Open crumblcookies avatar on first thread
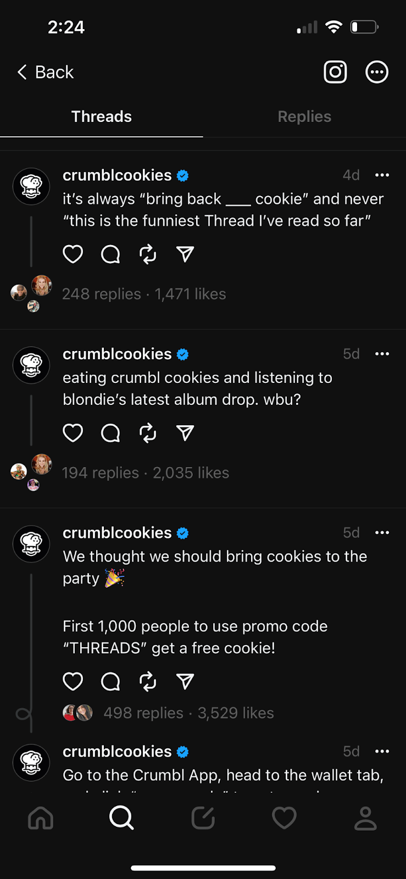 [31, 187]
